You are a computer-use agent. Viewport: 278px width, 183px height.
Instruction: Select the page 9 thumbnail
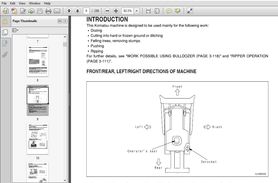click(38, 100)
